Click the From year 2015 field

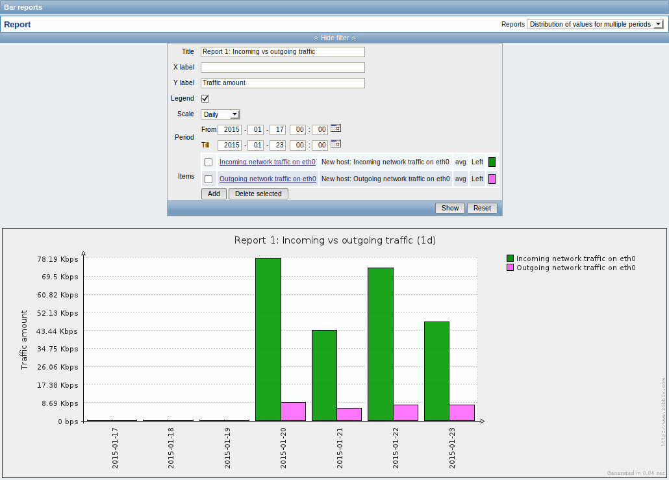(x=229, y=130)
